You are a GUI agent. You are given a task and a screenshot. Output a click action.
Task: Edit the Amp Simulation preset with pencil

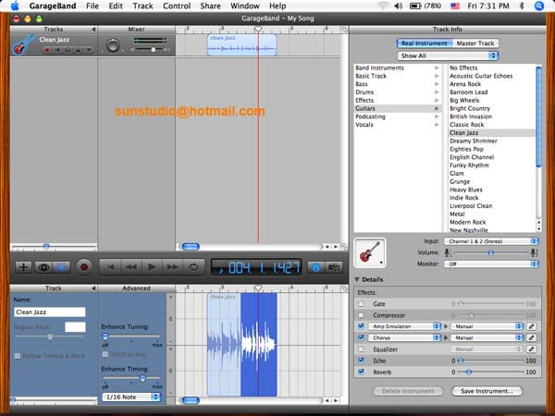(531, 326)
